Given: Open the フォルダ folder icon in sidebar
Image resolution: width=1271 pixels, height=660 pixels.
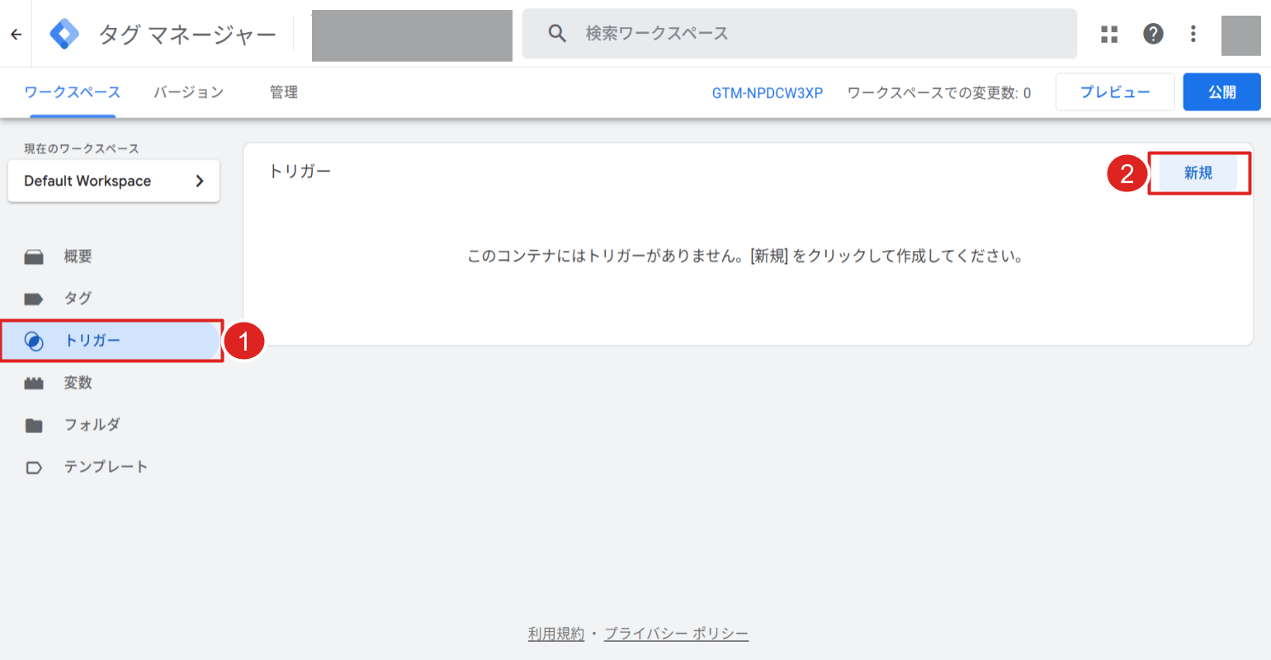Looking at the screenshot, I should (x=34, y=424).
